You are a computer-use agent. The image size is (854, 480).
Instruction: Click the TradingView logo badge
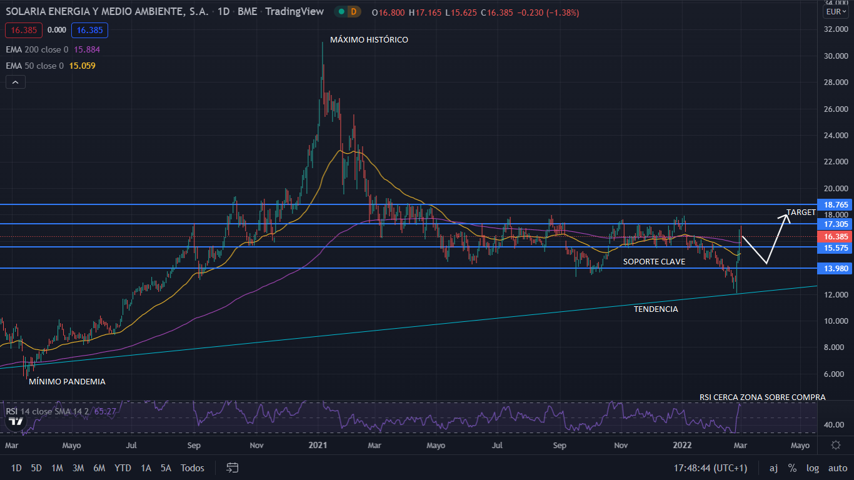pyautogui.click(x=15, y=422)
